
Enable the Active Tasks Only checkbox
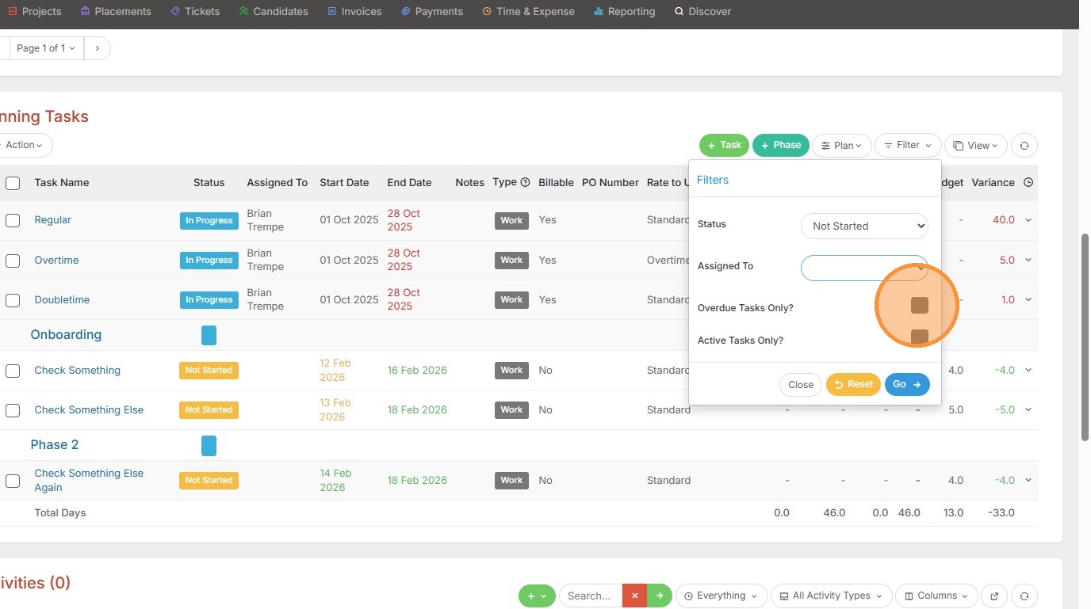[x=920, y=338]
